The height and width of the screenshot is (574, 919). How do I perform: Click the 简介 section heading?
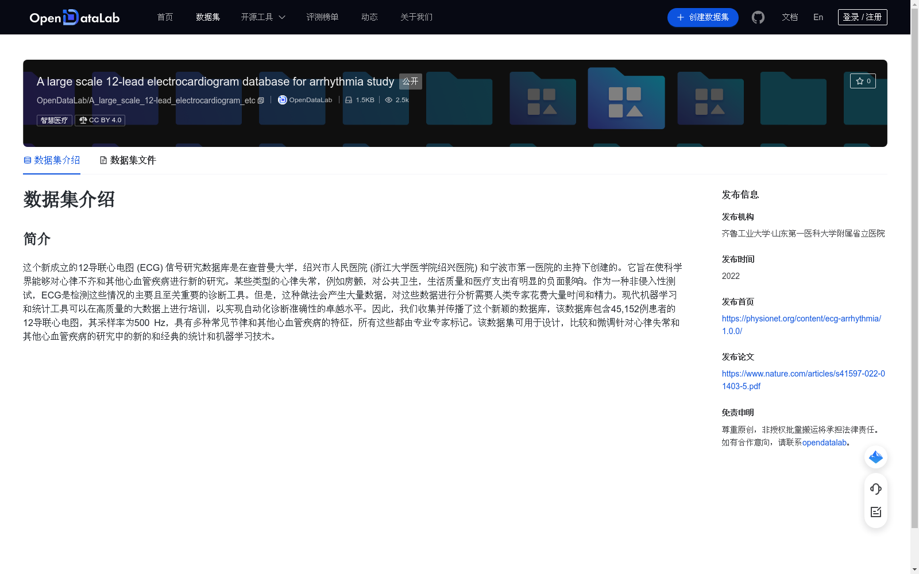pos(37,239)
